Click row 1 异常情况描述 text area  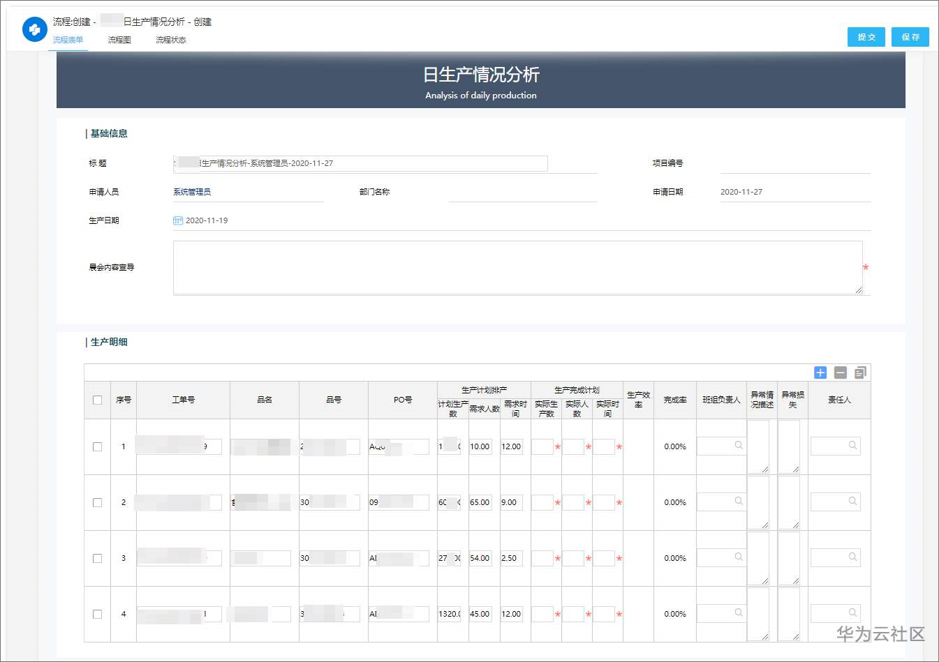[x=758, y=446]
